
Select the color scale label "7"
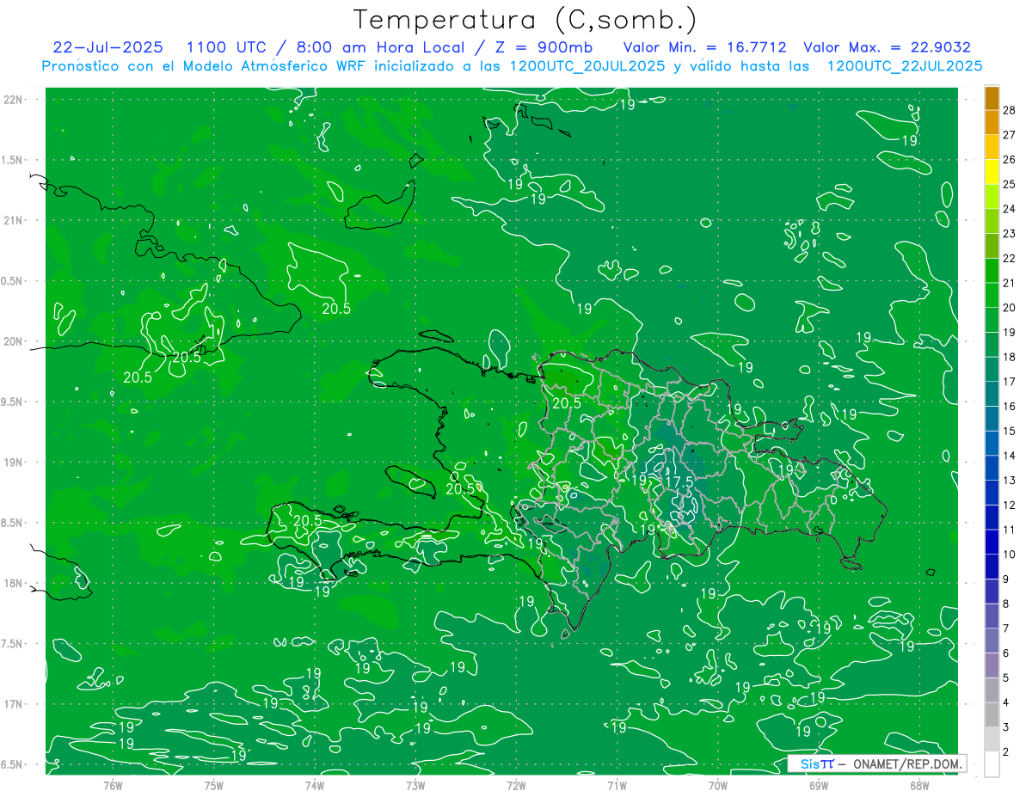point(1006,628)
